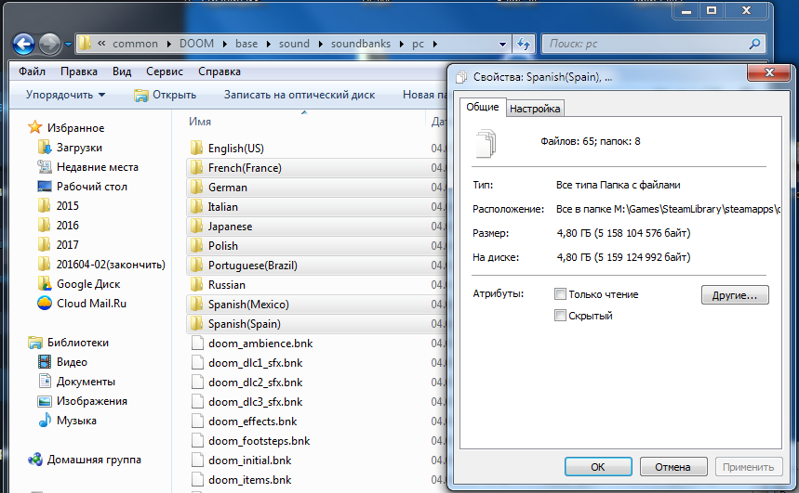Open Google Диск in favorites
This screenshot has width=799, height=493.
pyautogui.click(x=88, y=284)
